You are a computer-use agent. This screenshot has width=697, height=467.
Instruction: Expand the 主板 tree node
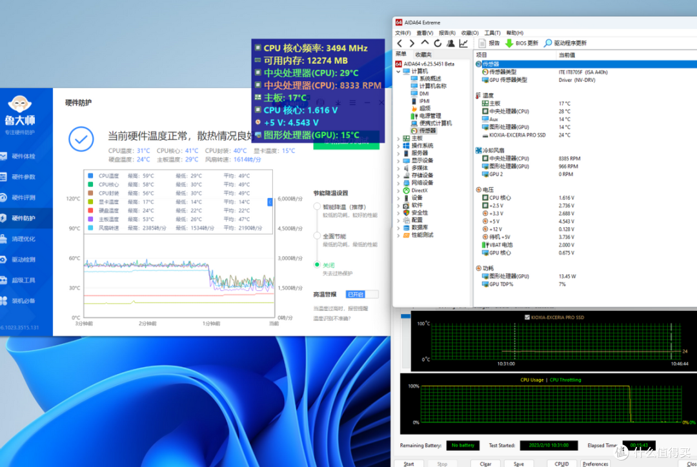pyautogui.click(x=398, y=138)
